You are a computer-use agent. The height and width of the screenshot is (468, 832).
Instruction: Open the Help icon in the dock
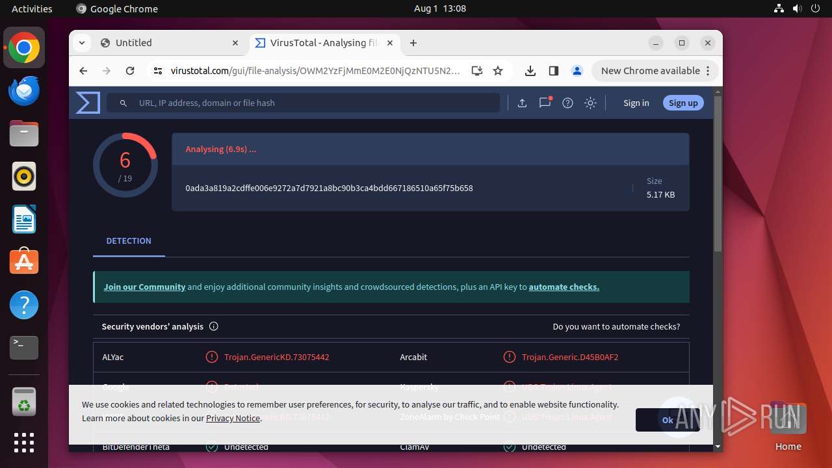(x=24, y=305)
